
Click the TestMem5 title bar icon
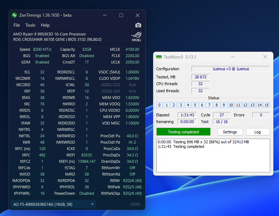(159, 57)
